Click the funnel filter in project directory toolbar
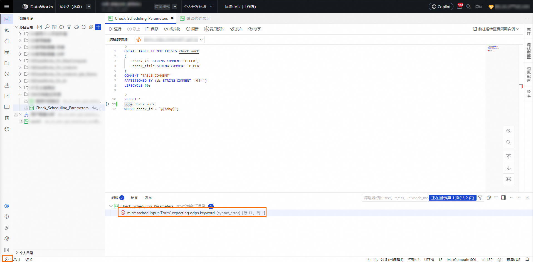Viewport: 533px width, 262px height. click(69, 27)
